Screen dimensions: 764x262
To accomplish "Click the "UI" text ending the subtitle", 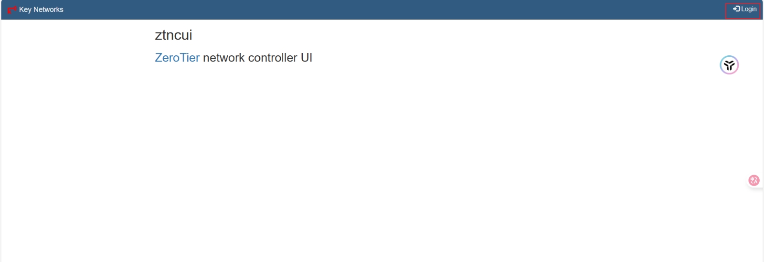I will coord(307,58).
